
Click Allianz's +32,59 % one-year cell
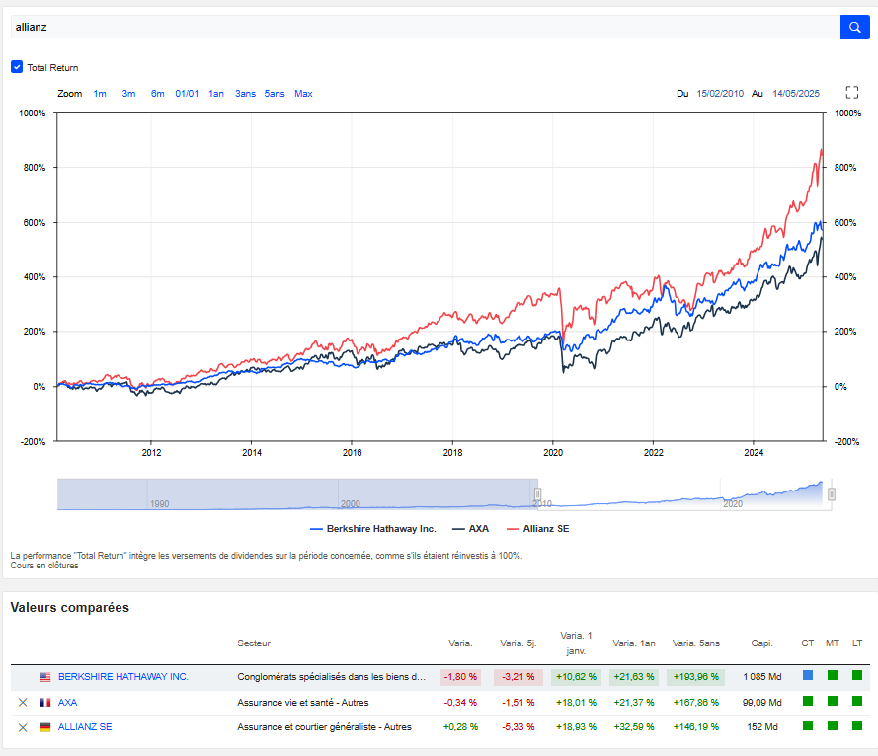[x=634, y=727]
